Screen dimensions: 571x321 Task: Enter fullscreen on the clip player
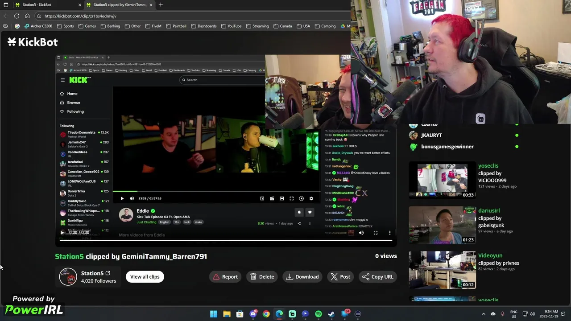coord(376,233)
